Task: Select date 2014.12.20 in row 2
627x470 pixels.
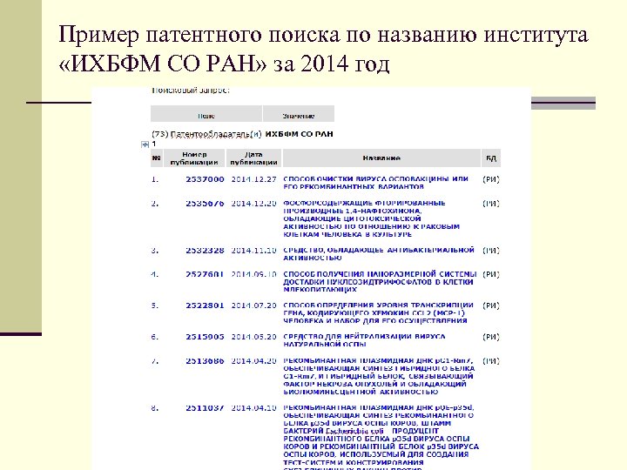Action: point(254,204)
